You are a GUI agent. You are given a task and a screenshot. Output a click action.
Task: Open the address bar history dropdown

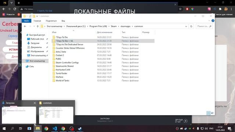point(186,26)
